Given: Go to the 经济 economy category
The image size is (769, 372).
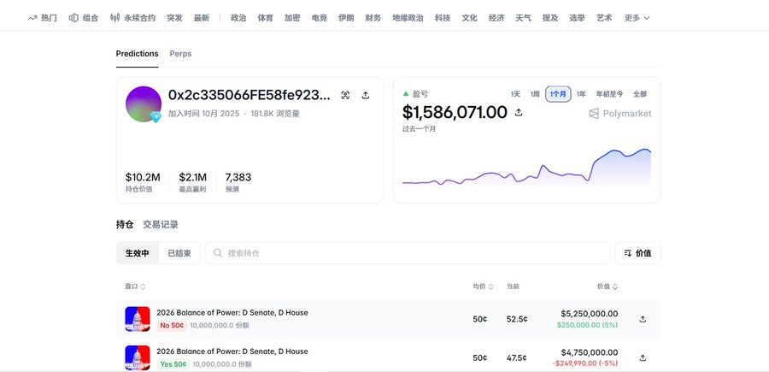Looking at the screenshot, I should (496, 18).
